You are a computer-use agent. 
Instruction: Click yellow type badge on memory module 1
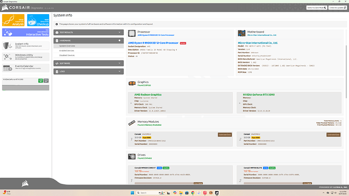click(147, 137)
